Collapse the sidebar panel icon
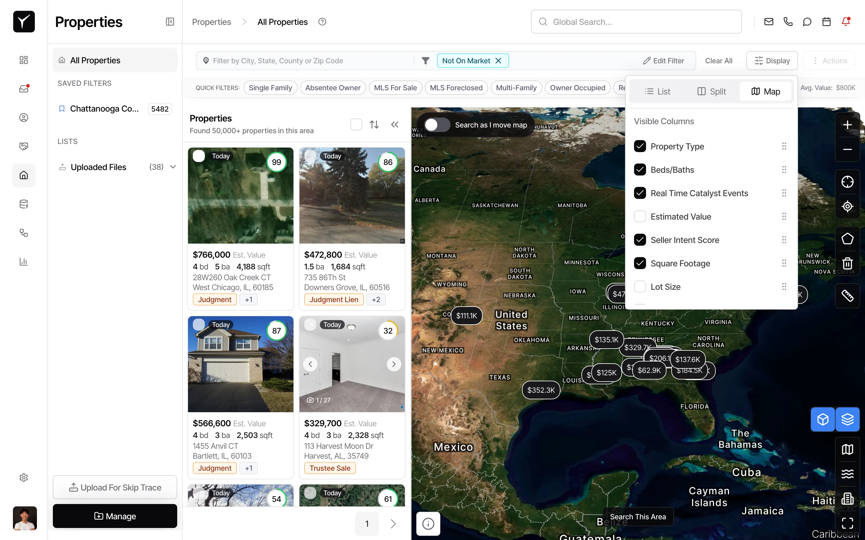 coord(170,22)
